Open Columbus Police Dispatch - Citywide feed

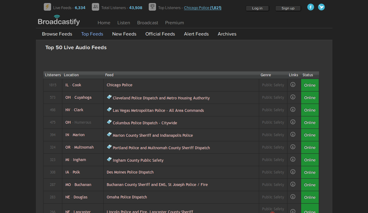pyautogui.click(x=145, y=123)
